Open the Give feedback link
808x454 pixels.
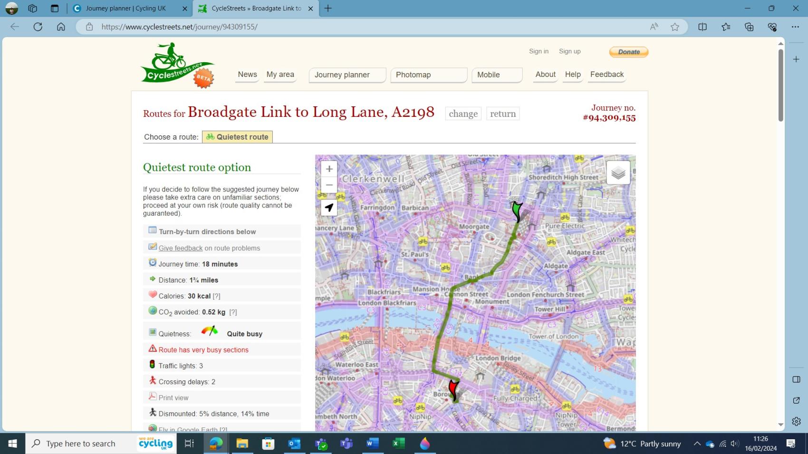pyautogui.click(x=180, y=247)
